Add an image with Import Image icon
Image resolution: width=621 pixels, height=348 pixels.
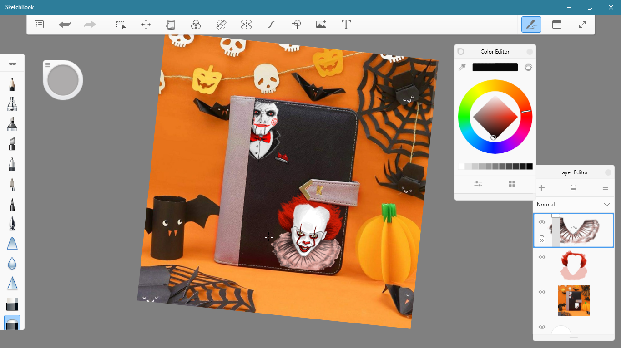click(321, 25)
